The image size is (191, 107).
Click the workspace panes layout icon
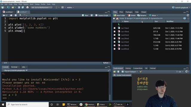coord(62,7)
